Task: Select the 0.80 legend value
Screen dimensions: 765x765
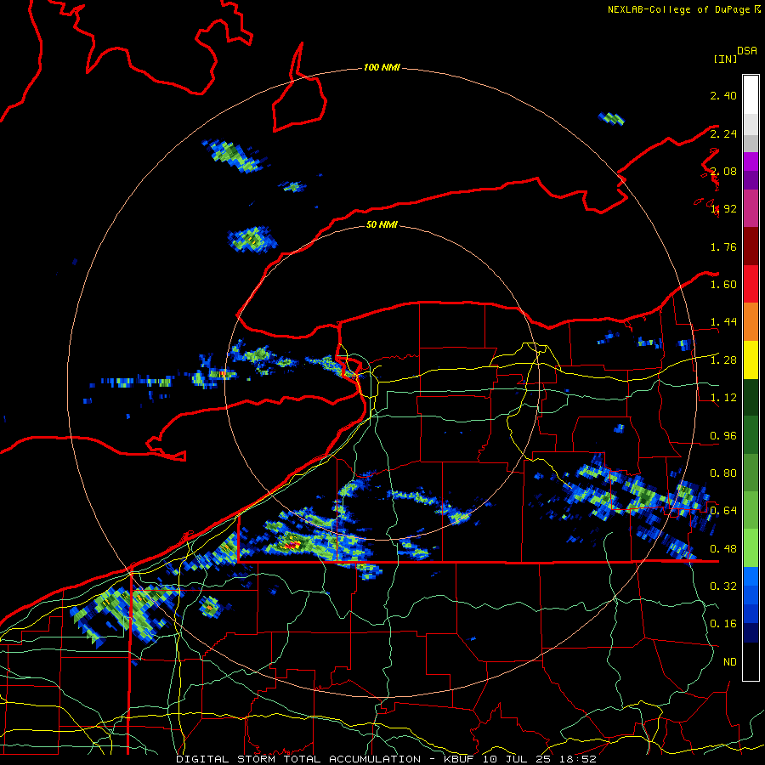Action: point(723,473)
